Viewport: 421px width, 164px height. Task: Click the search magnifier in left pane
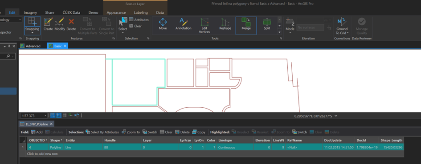coord(8,56)
